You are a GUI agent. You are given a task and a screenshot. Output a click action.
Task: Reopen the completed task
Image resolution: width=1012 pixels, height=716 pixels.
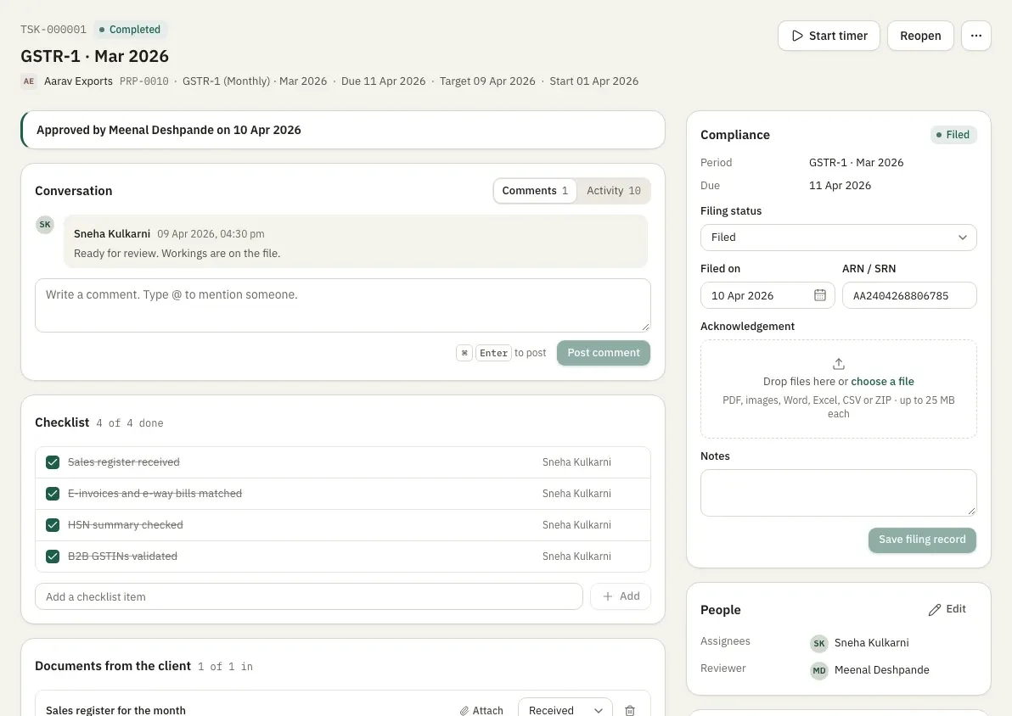920,36
